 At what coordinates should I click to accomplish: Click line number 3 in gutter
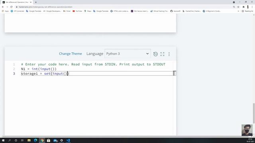pyautogui.click(x=14, y=73)
